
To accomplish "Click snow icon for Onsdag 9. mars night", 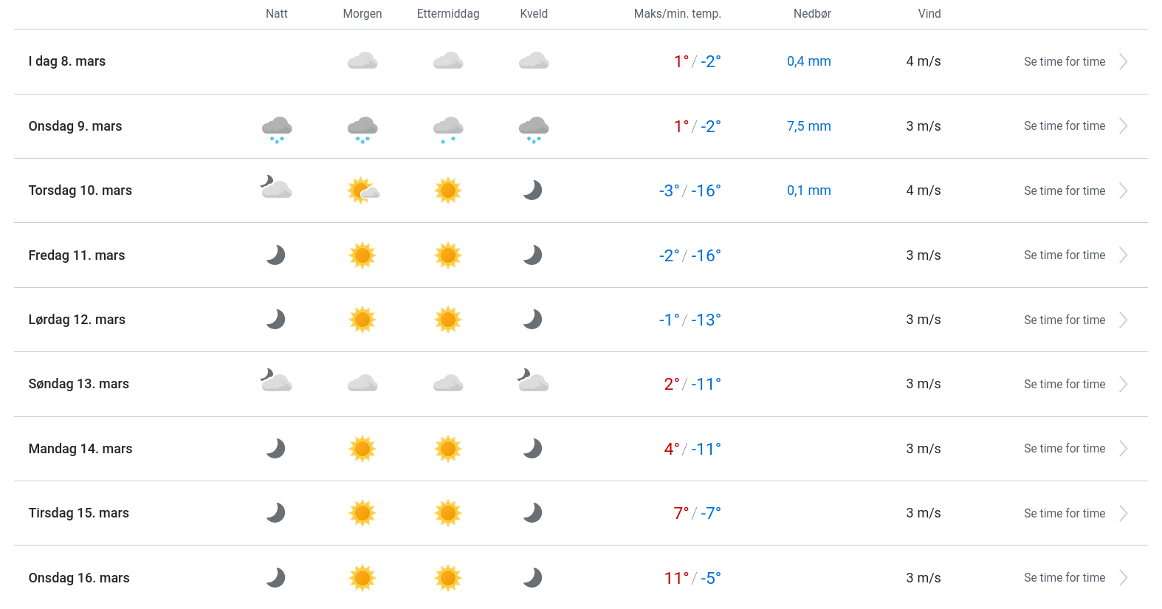I will [x=277, y=128].
